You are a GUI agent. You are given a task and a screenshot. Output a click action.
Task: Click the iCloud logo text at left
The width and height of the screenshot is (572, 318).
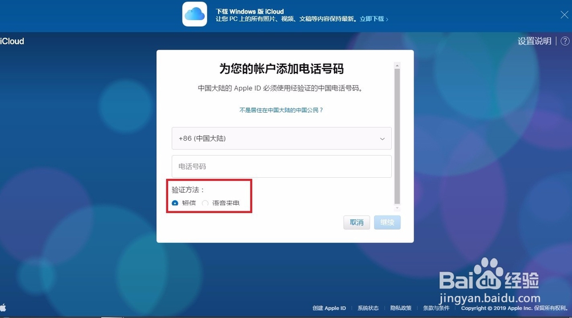[x=12, y=41]
